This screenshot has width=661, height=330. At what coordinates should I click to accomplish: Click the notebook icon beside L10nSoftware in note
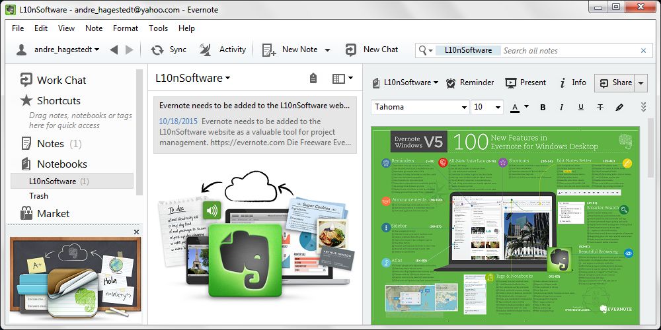(376, 82)
